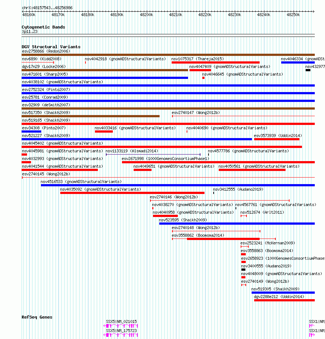Select nsv4577786 gnomAD variant label
Image resolution: width=325 pixels, height=339 pixels.
click(249, 151)
